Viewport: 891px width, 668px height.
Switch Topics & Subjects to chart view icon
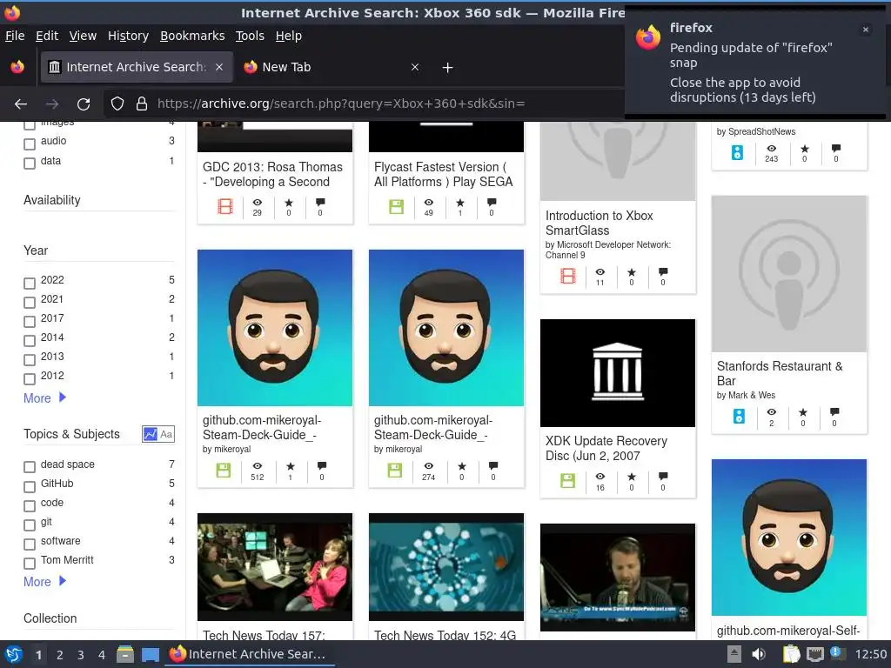tap(150, 434)
